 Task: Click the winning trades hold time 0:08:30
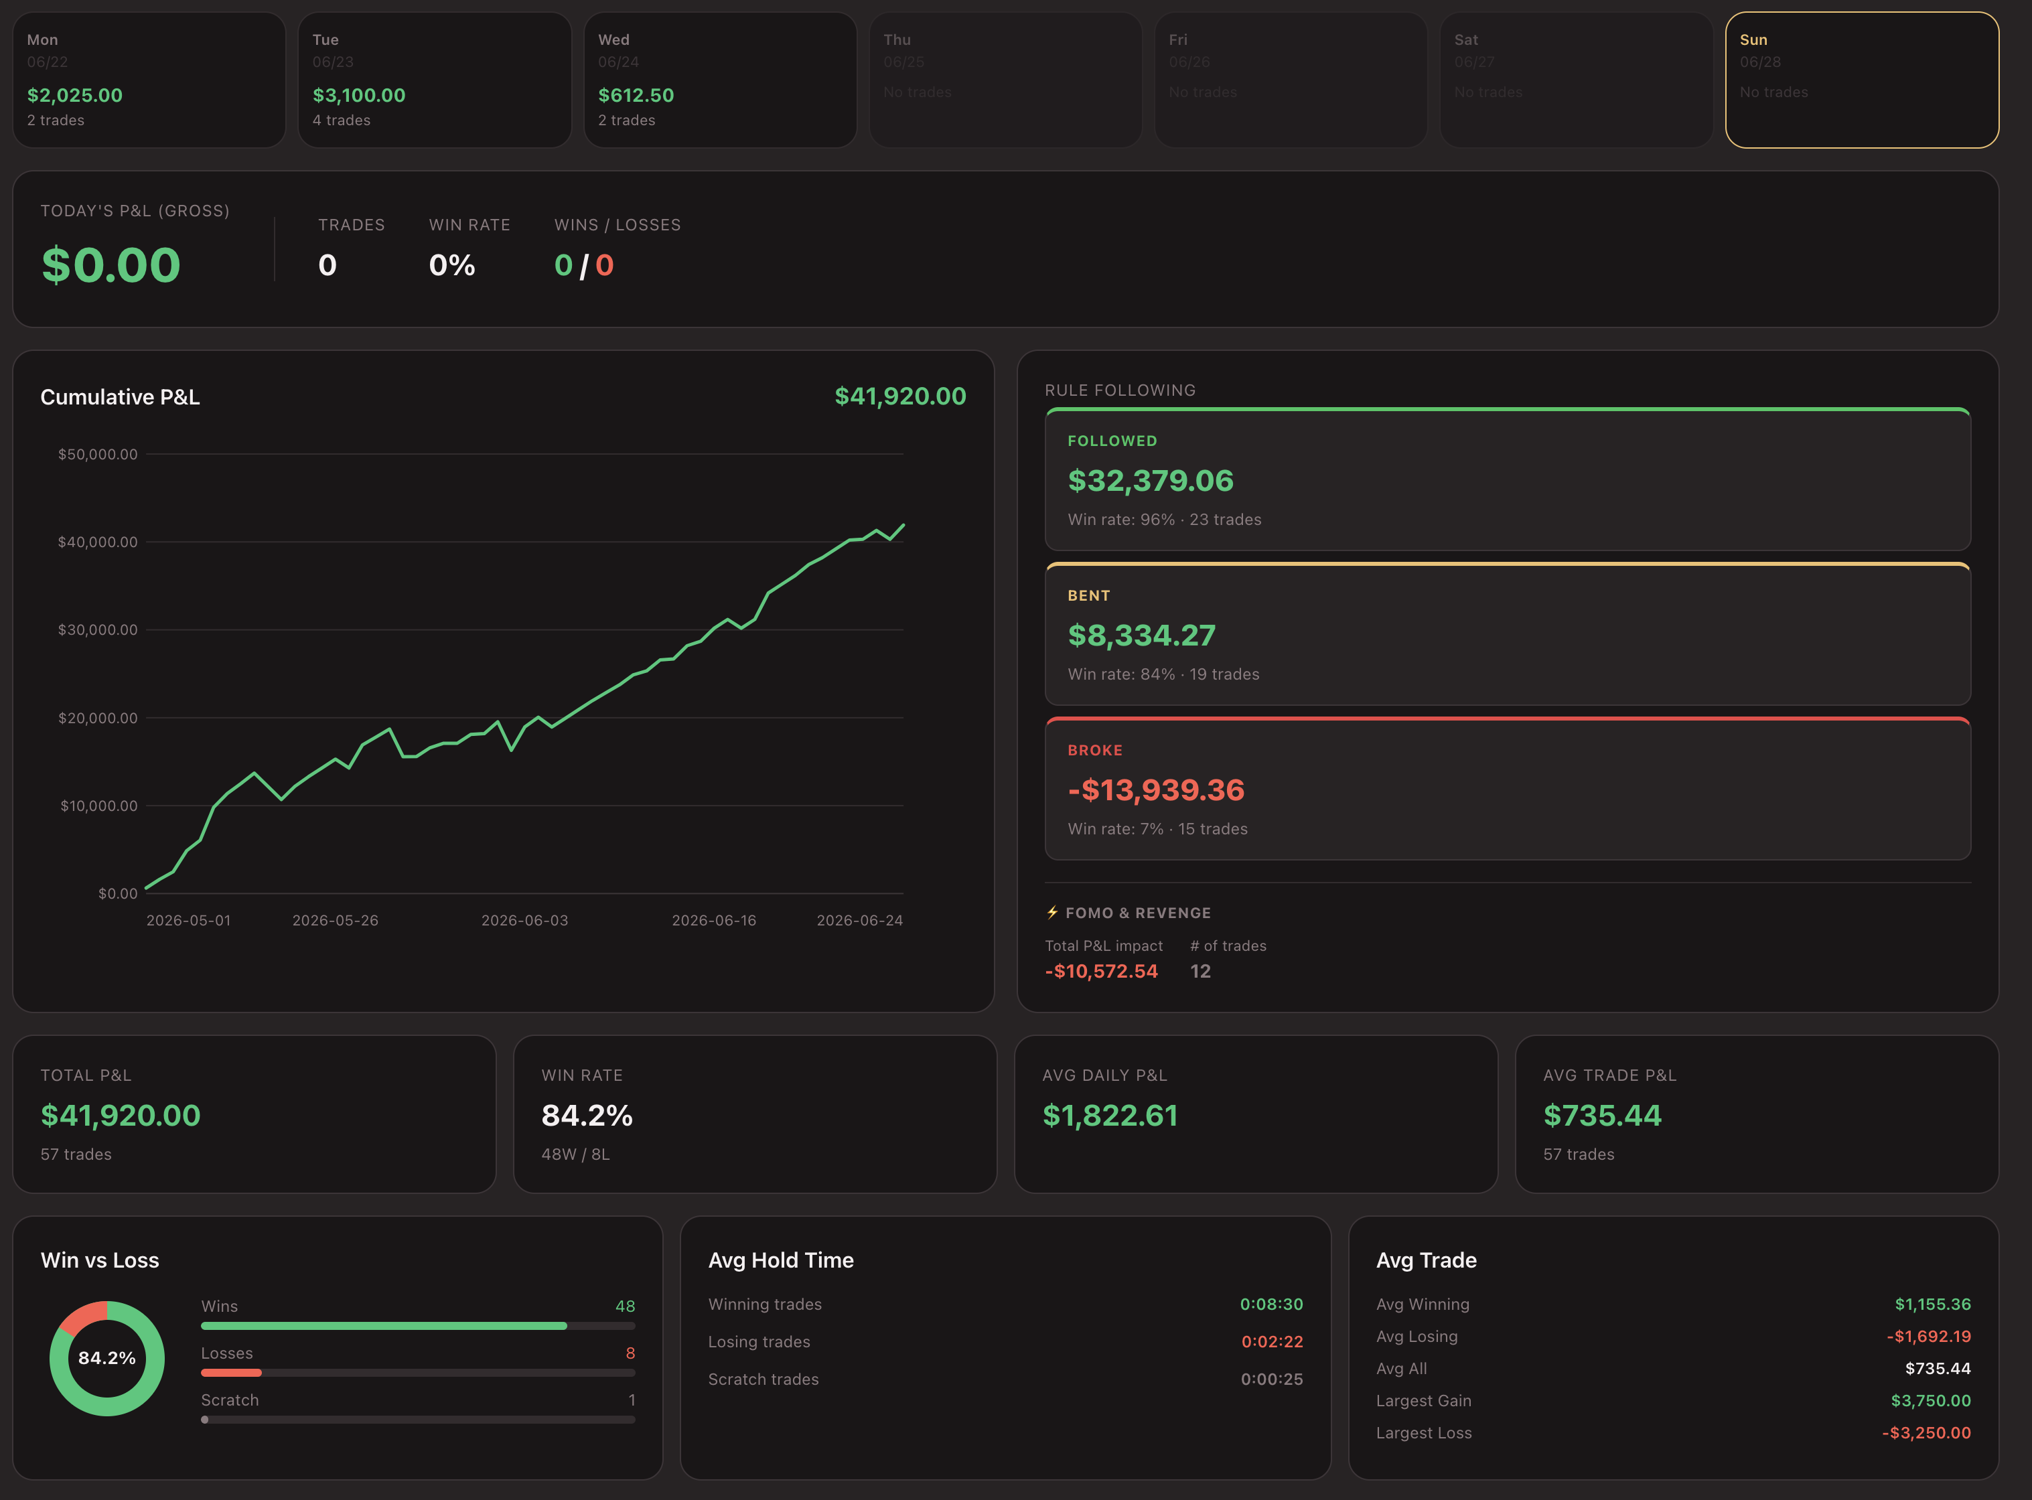[x=1272, y=1304]
